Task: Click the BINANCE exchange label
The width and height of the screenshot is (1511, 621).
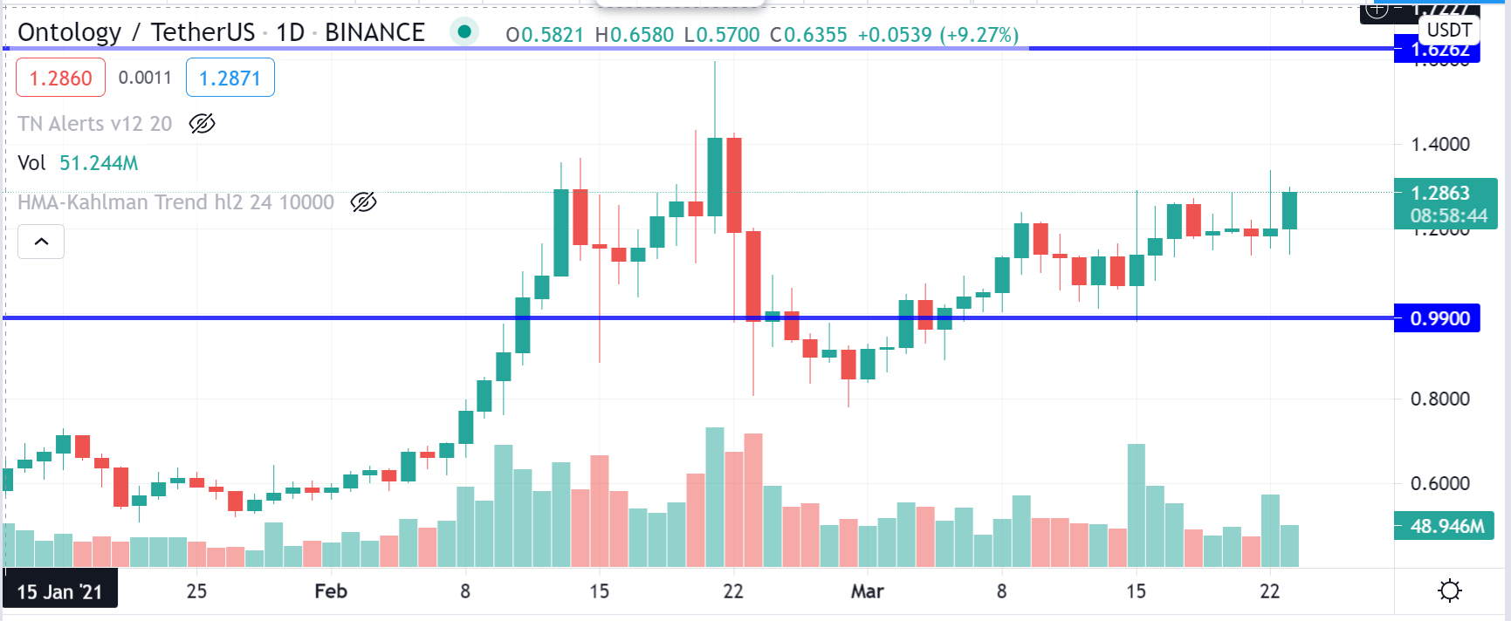Action: 374,32
